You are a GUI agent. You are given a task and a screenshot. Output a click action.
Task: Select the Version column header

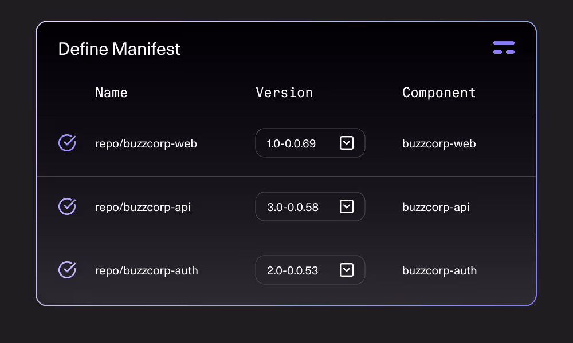click(x=284, y=93)
